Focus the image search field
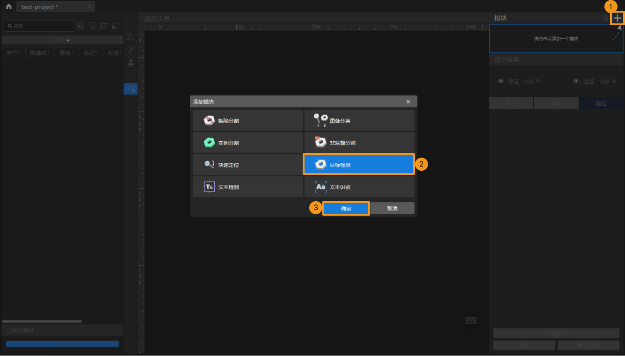Screen dimensions: 625x356 coord(38,26)
